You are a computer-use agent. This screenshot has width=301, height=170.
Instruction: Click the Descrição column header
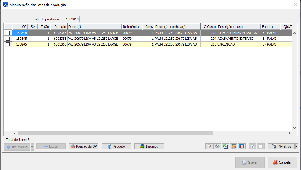pos(95,27)
